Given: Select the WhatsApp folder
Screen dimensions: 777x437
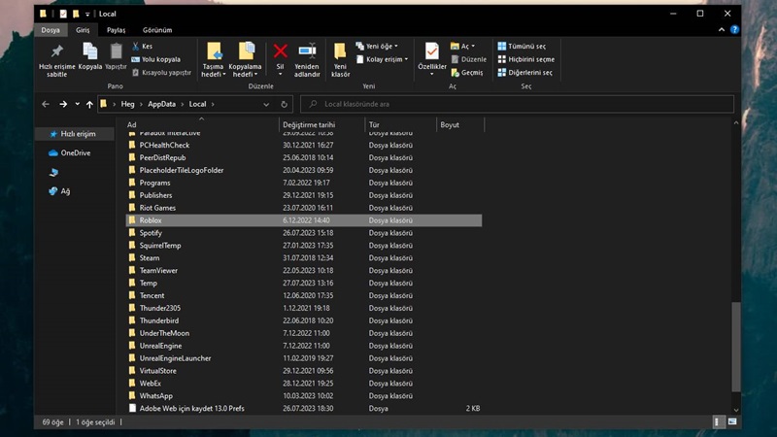Looking at the screenshot, I should (x=304, y=396).
